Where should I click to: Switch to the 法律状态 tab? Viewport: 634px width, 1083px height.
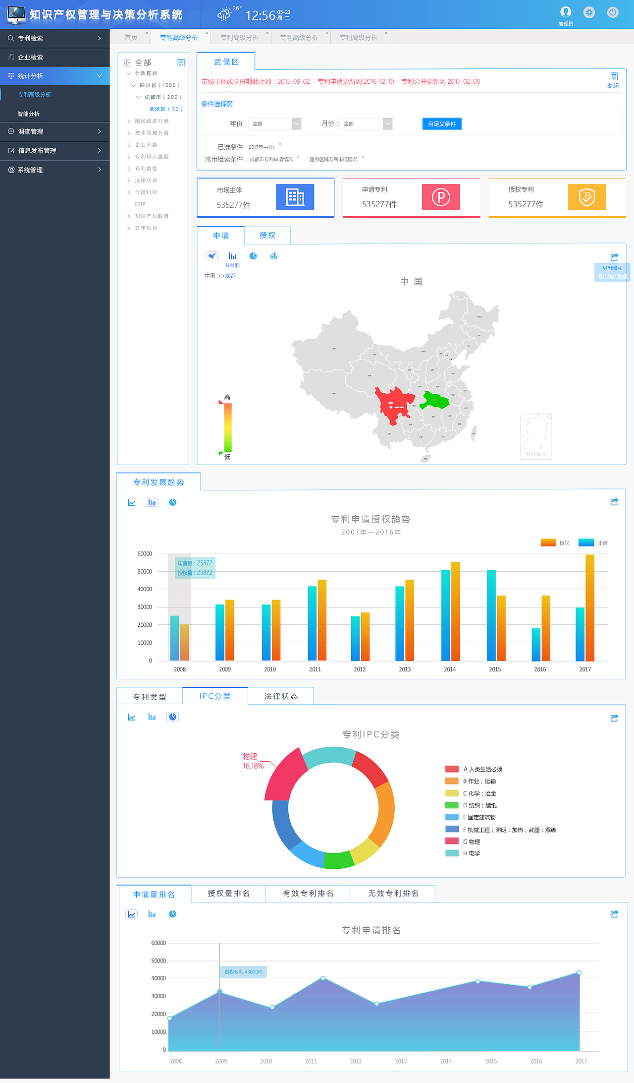click(281, 696)
